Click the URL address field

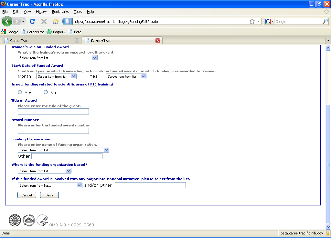[160, 22]
